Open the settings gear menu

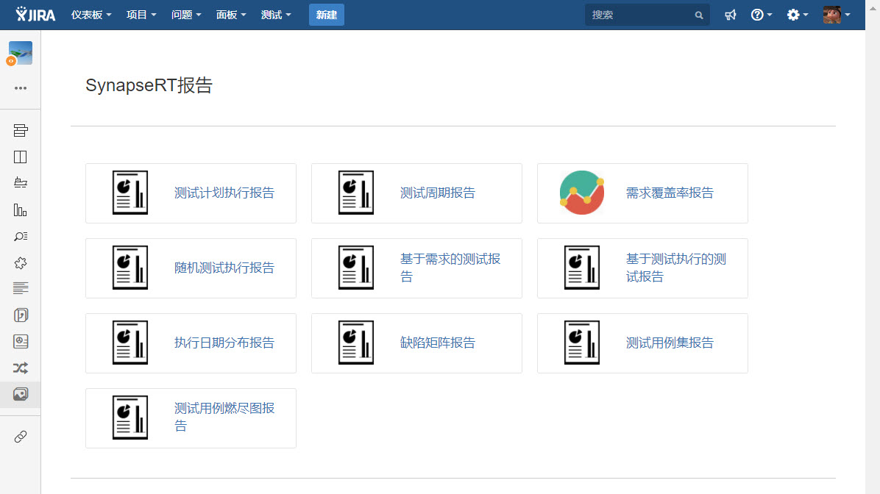797,15
